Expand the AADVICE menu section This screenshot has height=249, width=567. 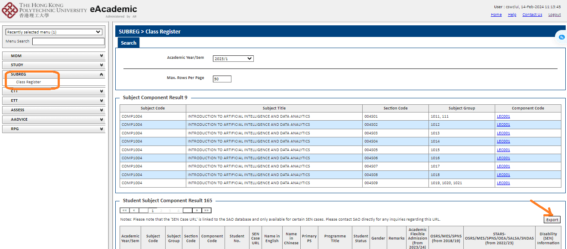(54, 119)
